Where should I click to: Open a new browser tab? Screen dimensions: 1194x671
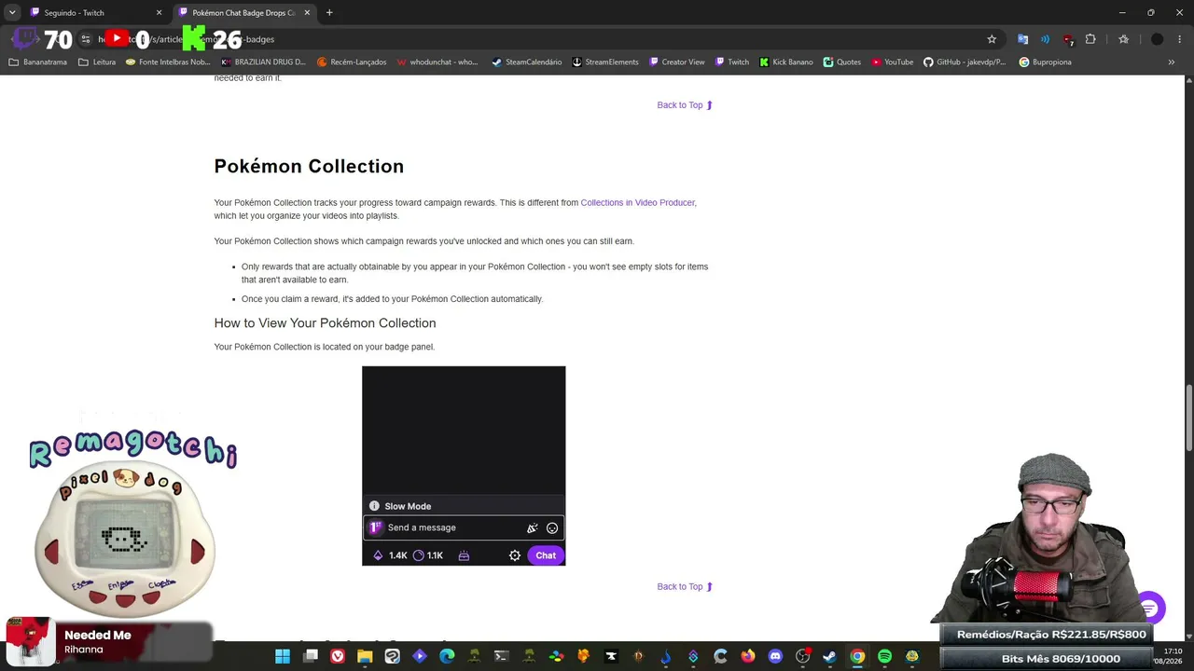(x=329, y=13)
